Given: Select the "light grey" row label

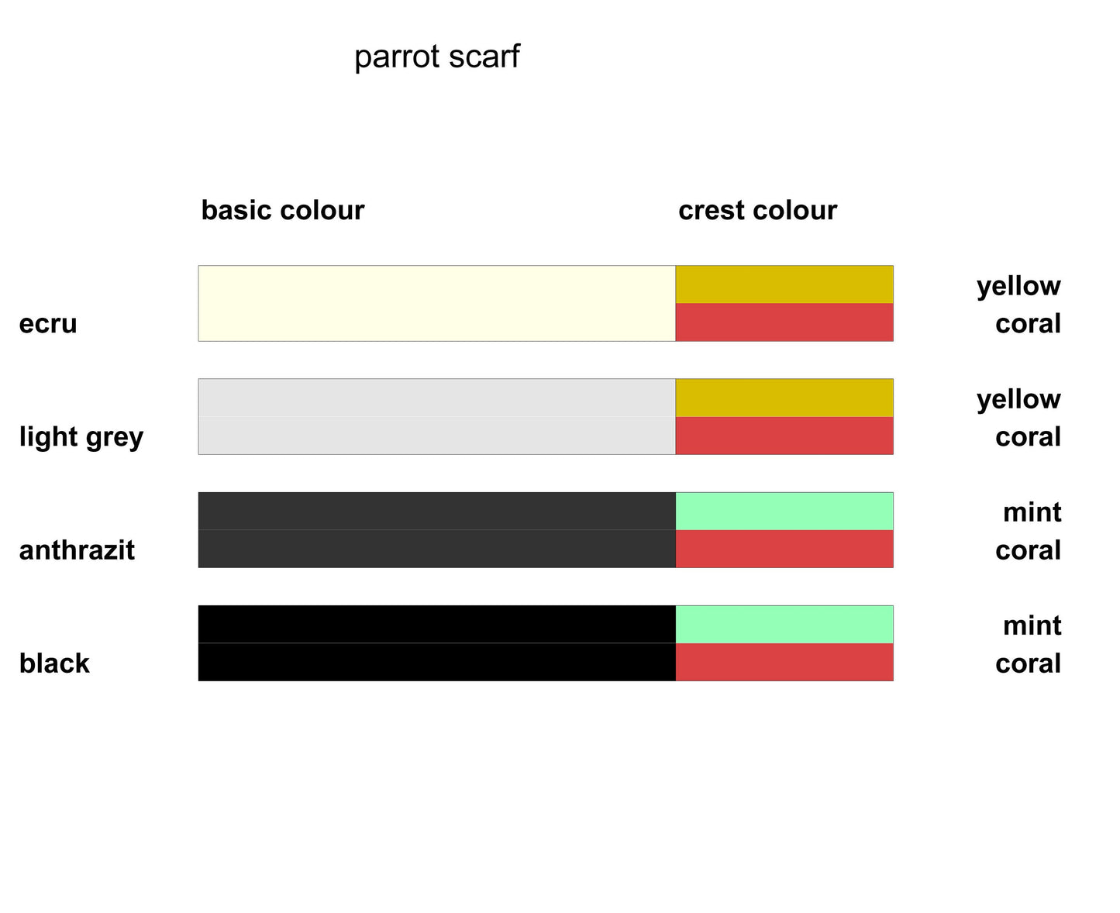Looking at the screenshot, I should 81,437.
